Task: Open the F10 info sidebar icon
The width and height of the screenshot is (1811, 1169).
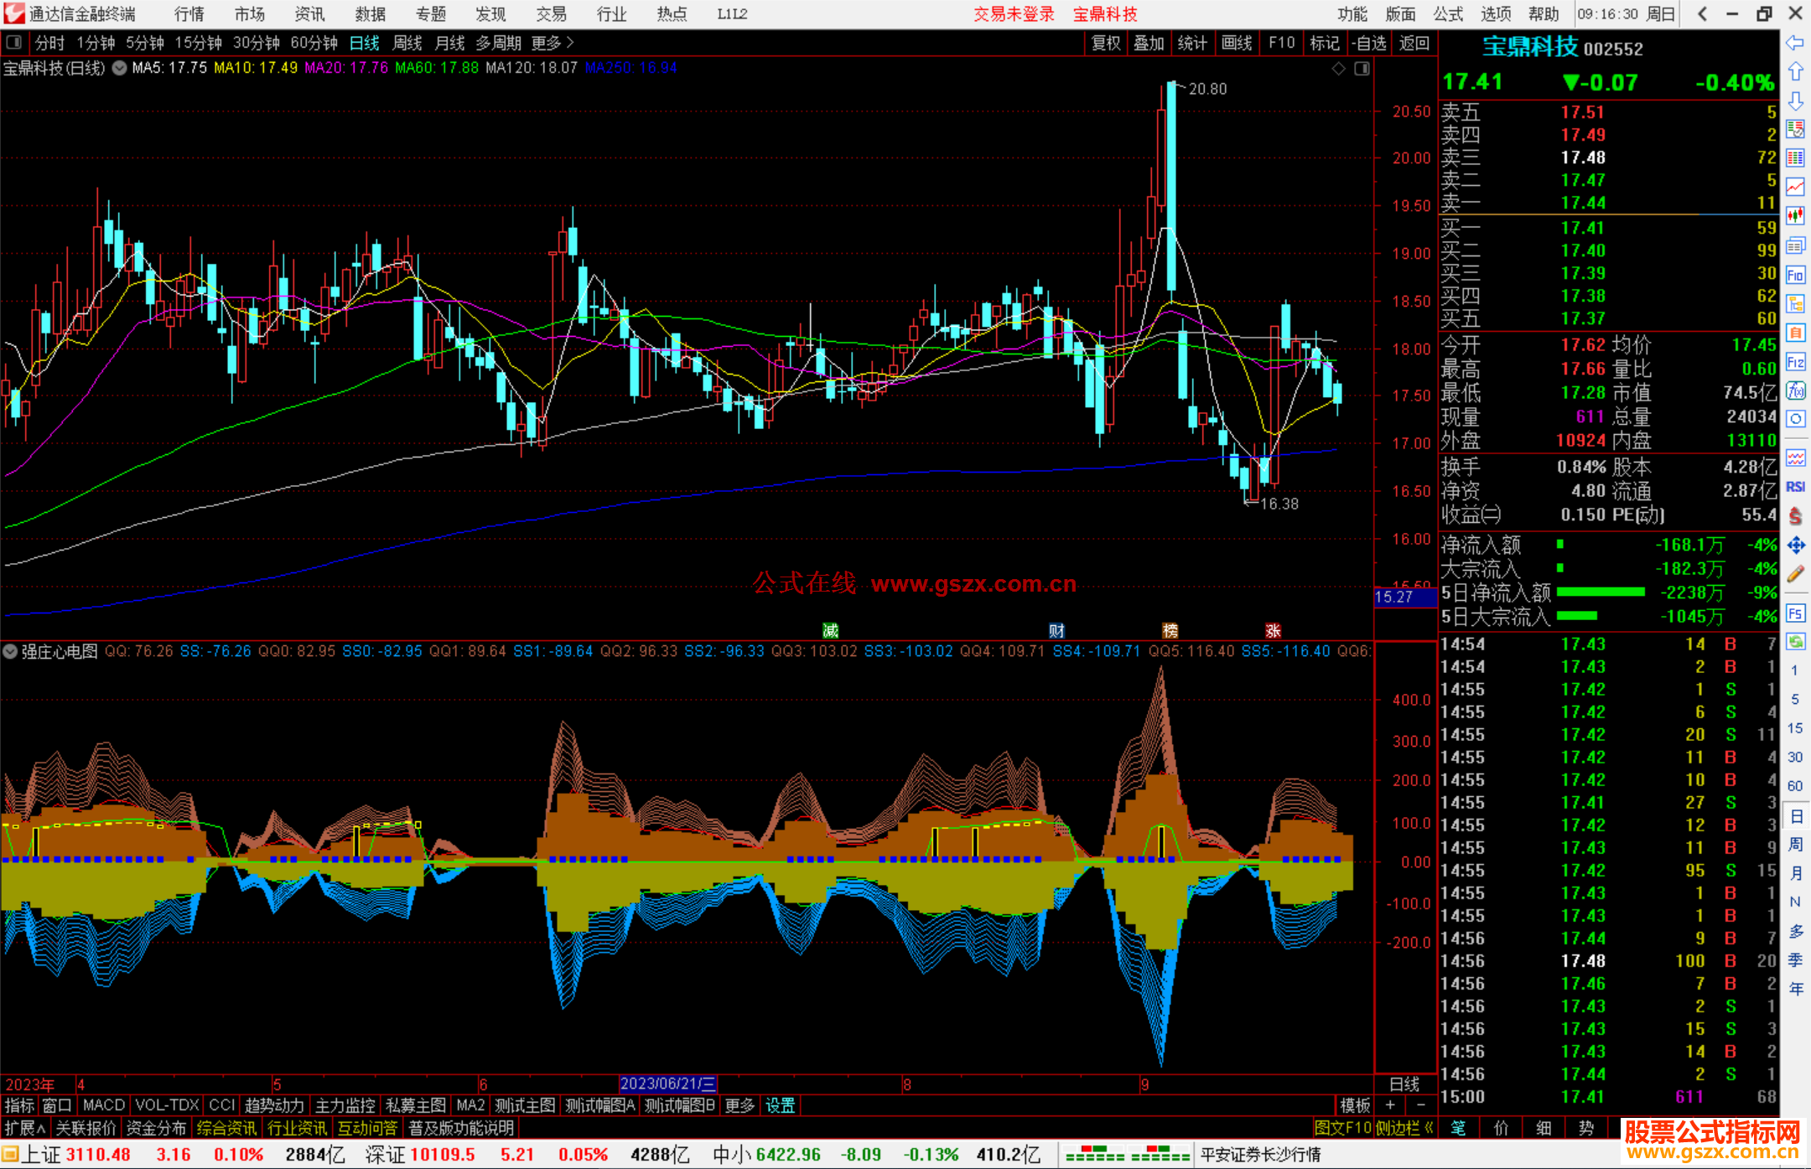Action: click(x=1795, y=275)
